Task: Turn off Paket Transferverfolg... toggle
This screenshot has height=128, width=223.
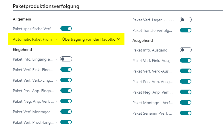Action: (x=186, y=30)
